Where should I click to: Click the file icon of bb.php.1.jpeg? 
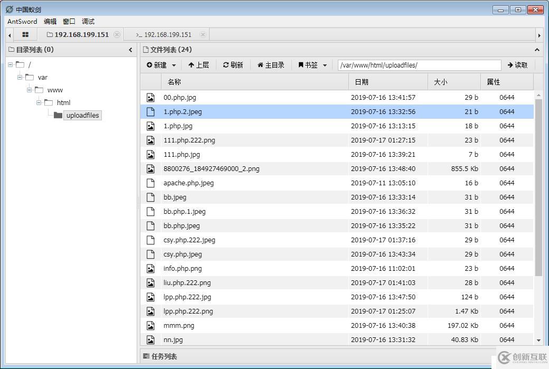coord(150,212)
